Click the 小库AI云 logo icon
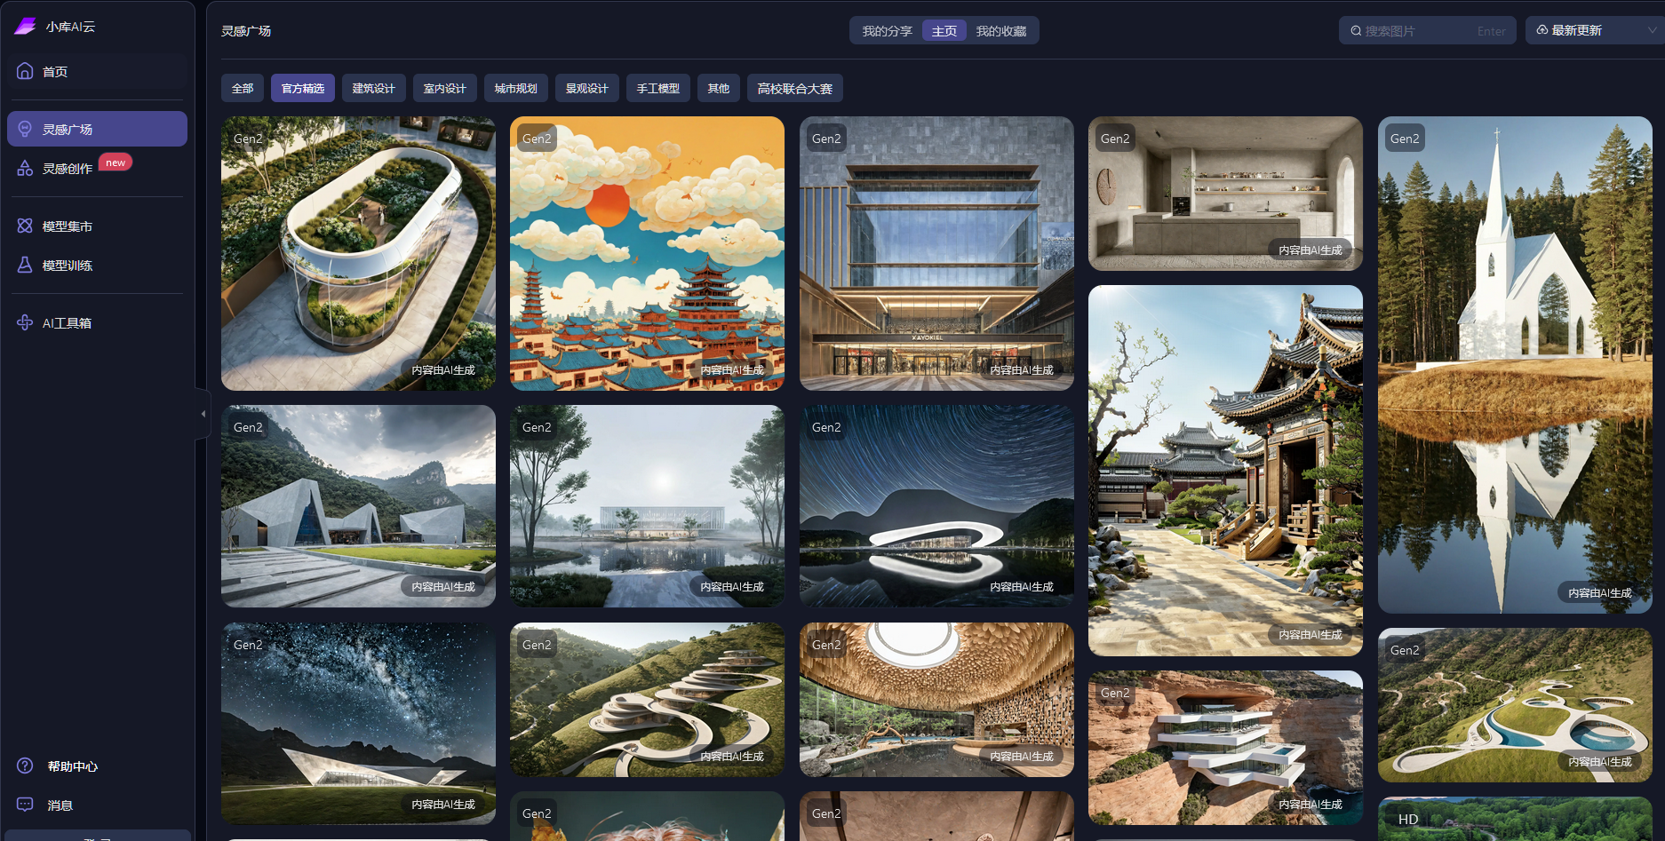Viewport: 1665px width, 841px height. point(25,27)
